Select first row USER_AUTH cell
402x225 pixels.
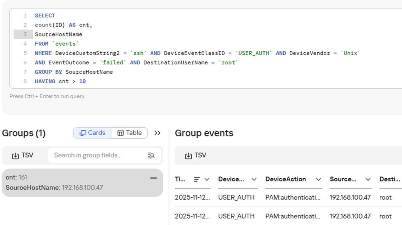pos(236,198)
